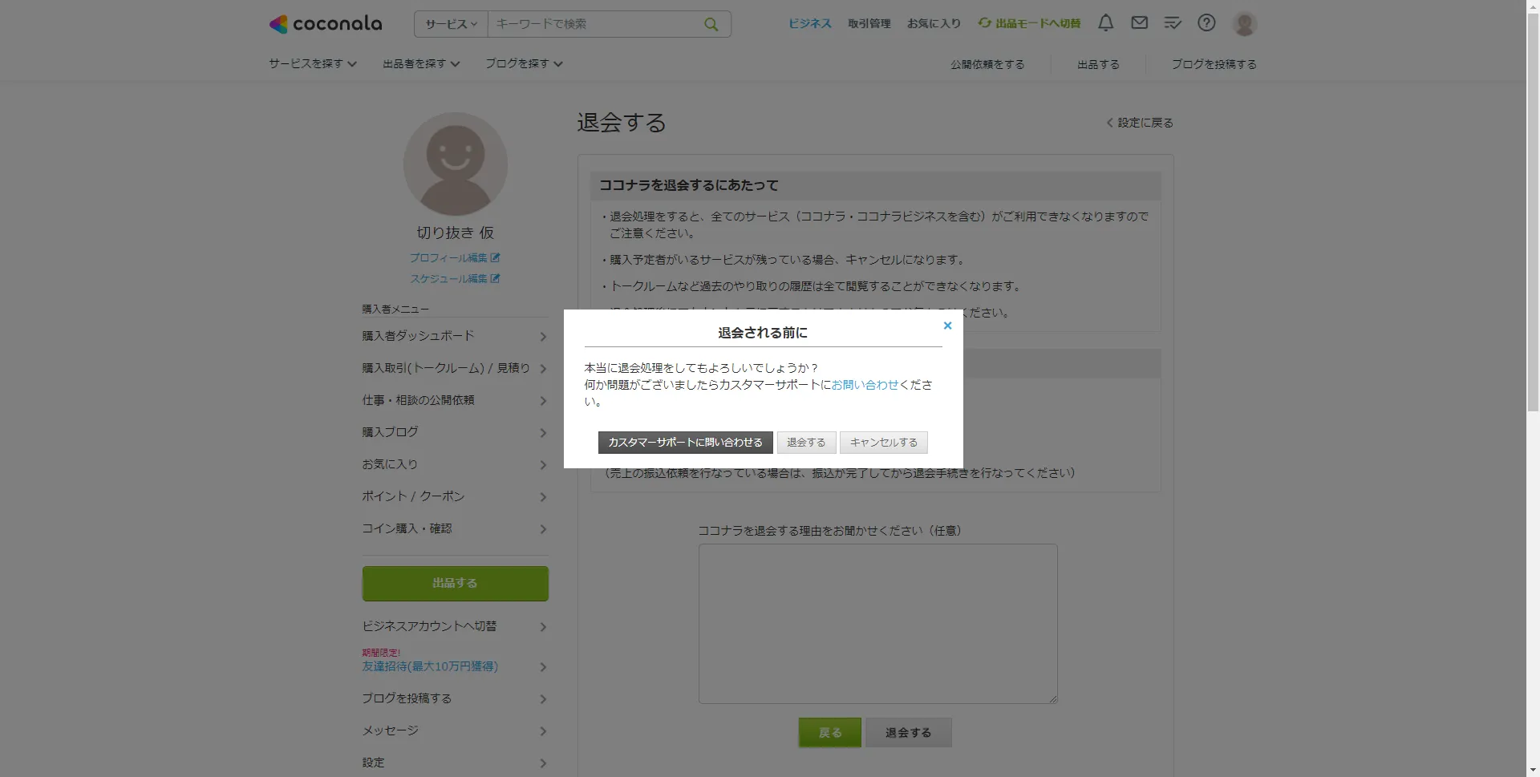Image resolution: width=1540 pixels, height=777 pixels.
Task: Open the 取引管理 menu item
Action: point(869,23)
